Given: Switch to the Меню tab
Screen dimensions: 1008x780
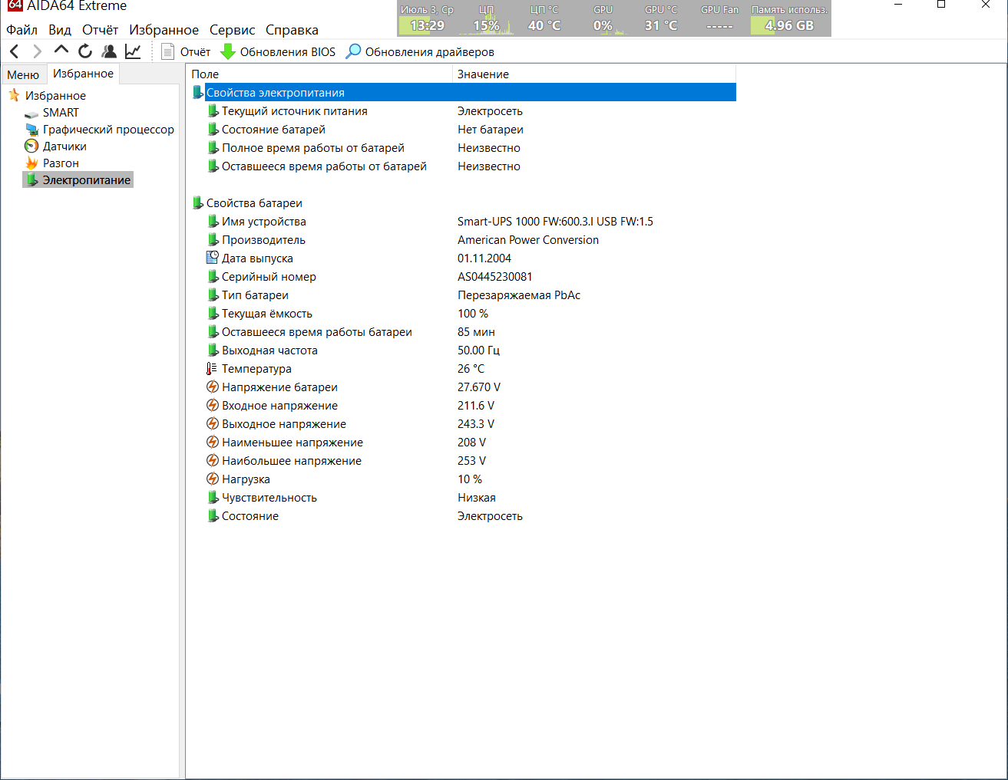Looking at the screenshot, I should tap(23, 74).
